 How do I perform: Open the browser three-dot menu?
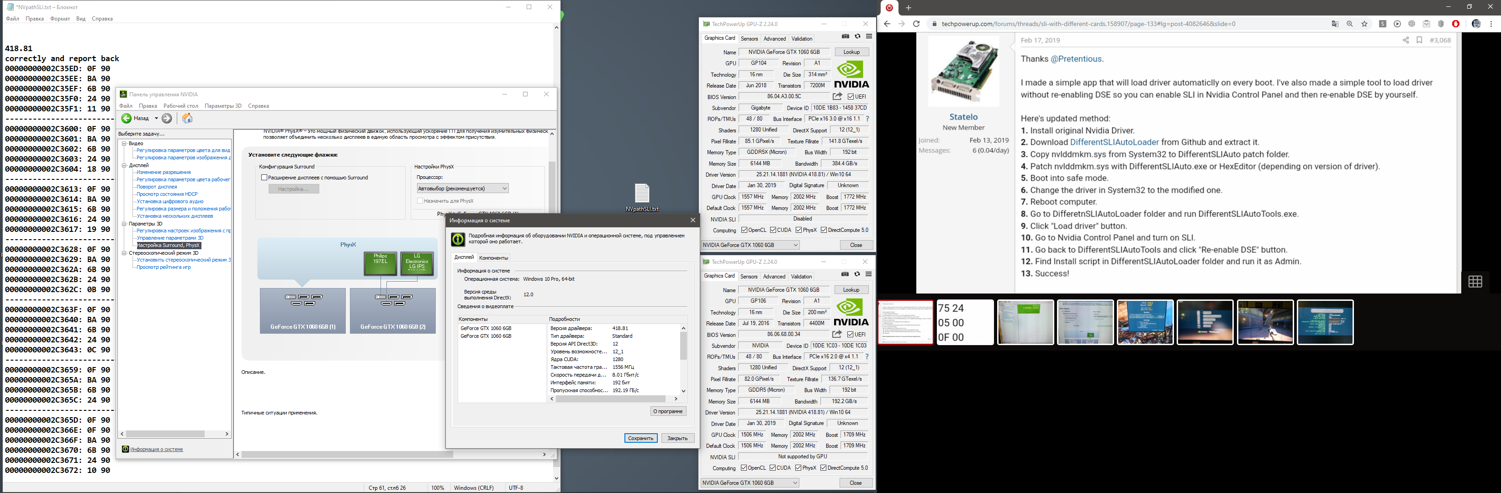[1491, 24]
